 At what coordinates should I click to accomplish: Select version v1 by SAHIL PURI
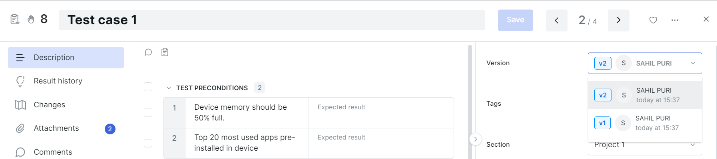click(x=645, y=123)
